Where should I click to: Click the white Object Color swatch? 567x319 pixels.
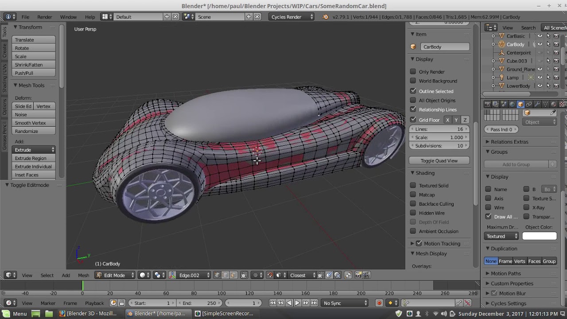(x=539, y=236)
